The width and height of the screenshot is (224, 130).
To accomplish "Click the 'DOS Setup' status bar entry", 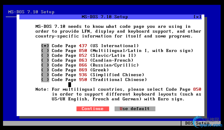I will [197, 123].
